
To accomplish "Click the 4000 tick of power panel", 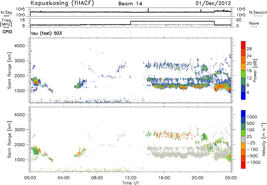I will [20, 46].
